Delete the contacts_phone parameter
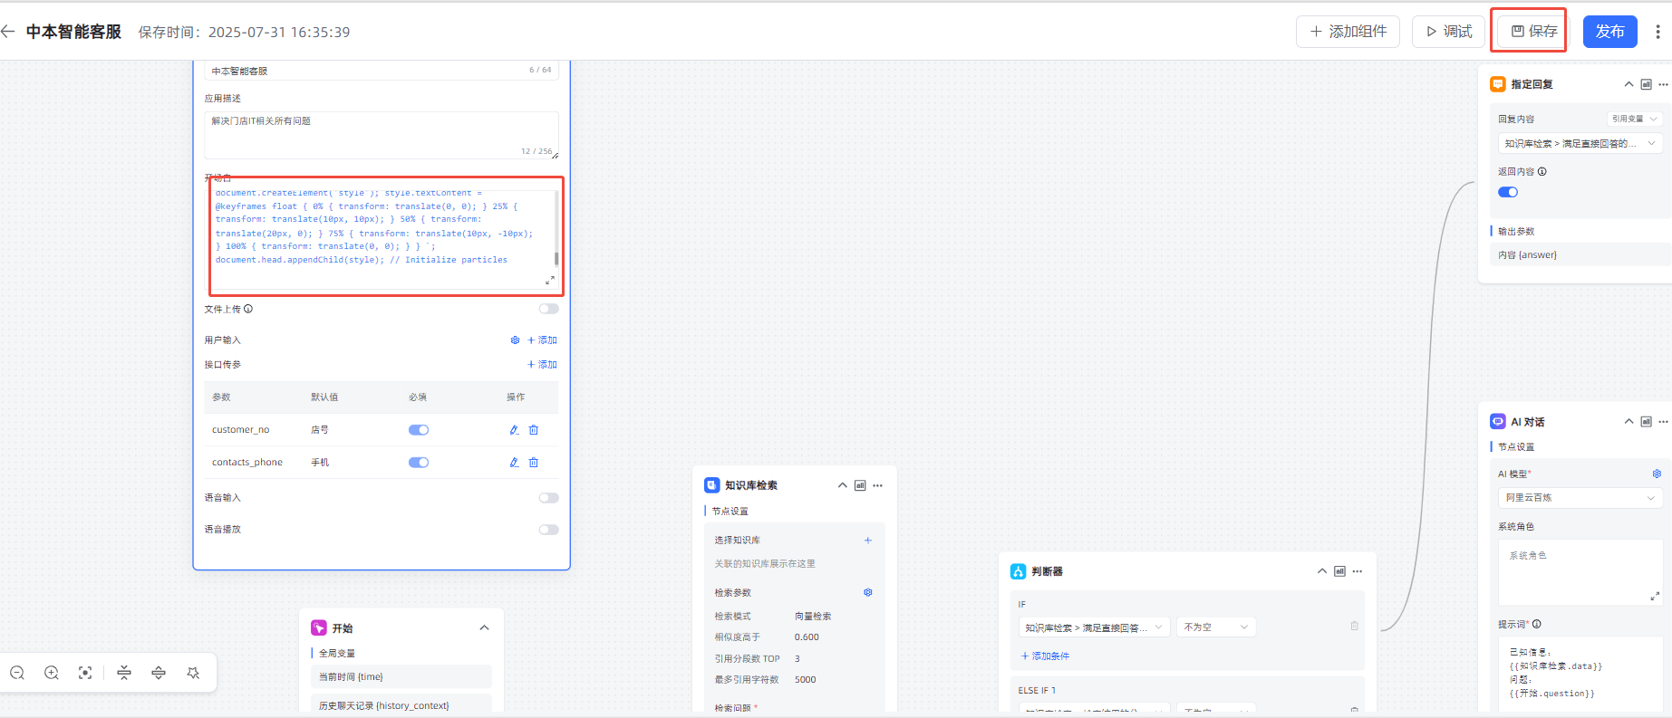Viewport: 1672px width, 718px height. point(534,463)
